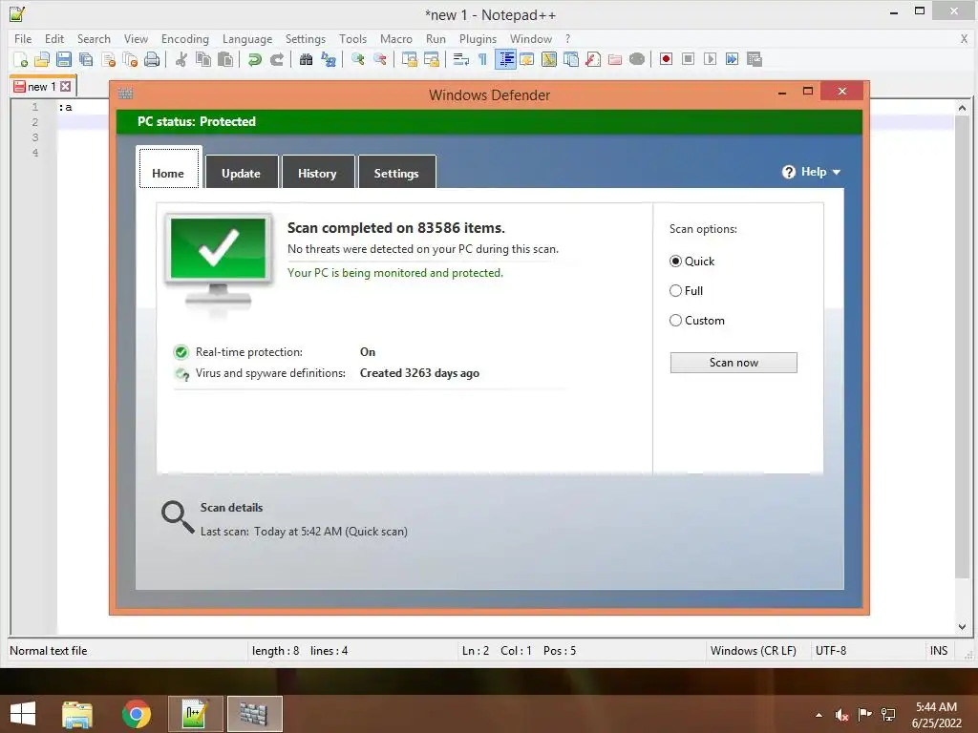Select the Custom scan option
The width and height of the screenshot is (978, 733).
pos(696,321)
